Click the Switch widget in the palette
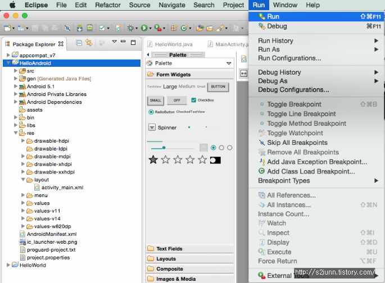The height and width of the screenshot is (283, 385). pyautogui.click(x=215, y=161)
